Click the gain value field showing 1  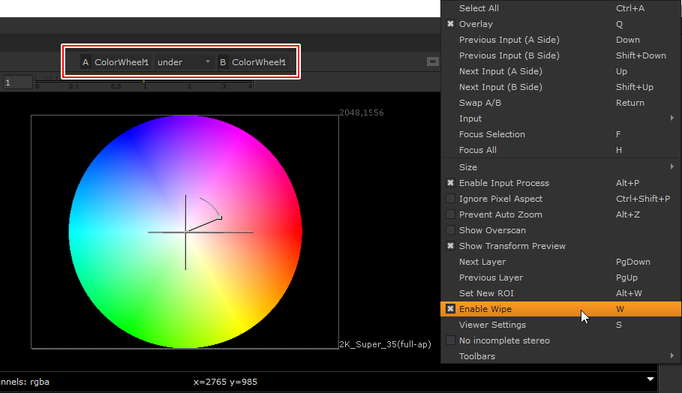click(x=18, y=82)
